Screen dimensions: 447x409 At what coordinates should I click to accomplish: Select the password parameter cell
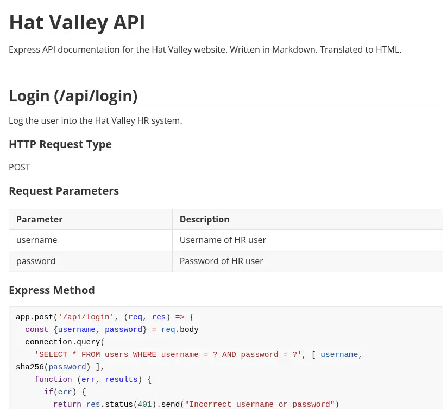click(x=36, y=261)
